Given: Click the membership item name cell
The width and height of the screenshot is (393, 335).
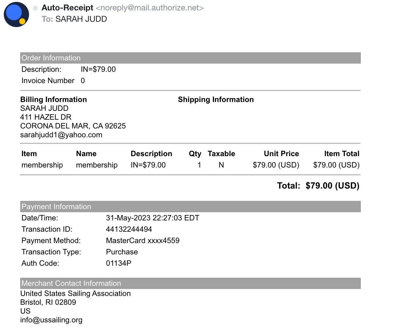Looking at the screenshot, I should (97, 165).
